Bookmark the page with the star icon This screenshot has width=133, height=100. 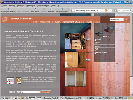(x=108, y=10)
